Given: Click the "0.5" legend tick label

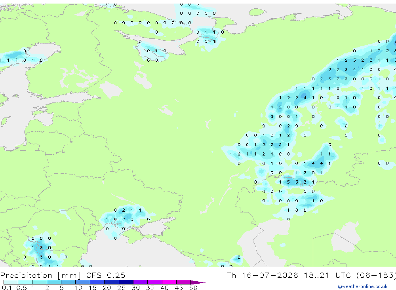Looking at the screenshot, I should click(21, 288).
